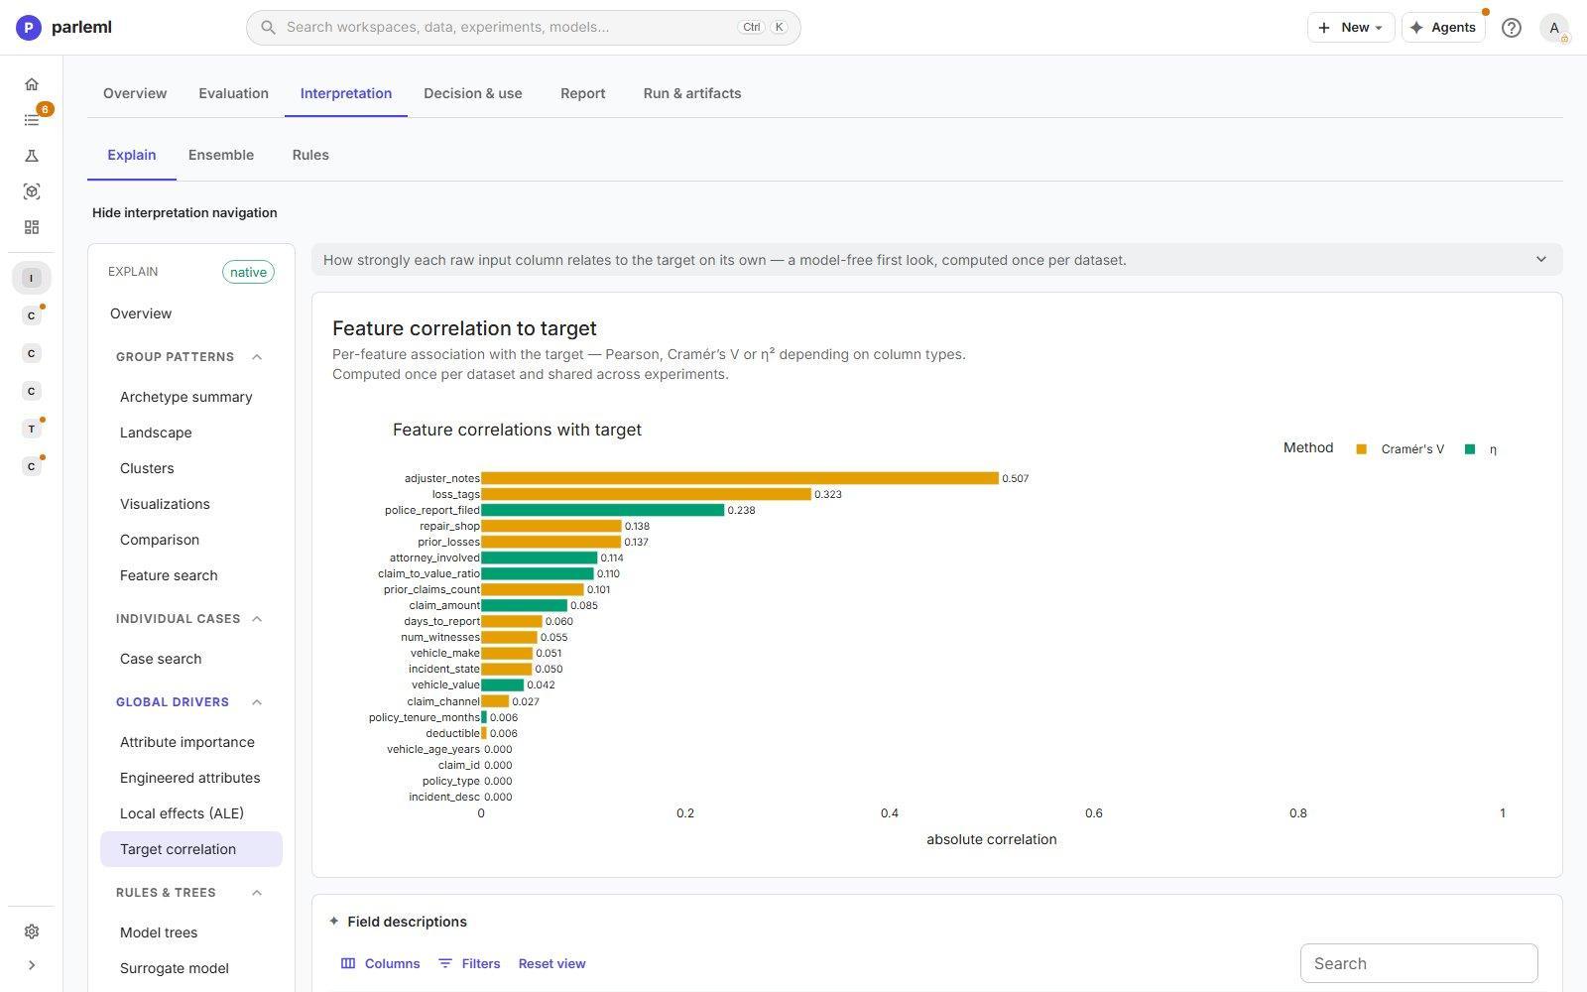
Task: Open the help question mark icon
Action: click(1512, 28)
